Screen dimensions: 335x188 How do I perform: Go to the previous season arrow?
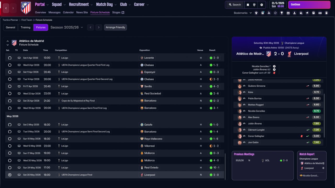pos(90,27)
